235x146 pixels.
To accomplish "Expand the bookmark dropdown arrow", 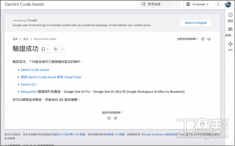I will [48, 49].
